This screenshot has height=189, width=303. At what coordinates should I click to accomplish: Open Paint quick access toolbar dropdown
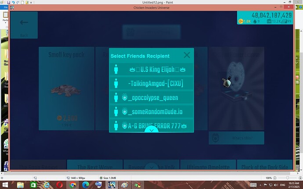(x=31, y=3)
